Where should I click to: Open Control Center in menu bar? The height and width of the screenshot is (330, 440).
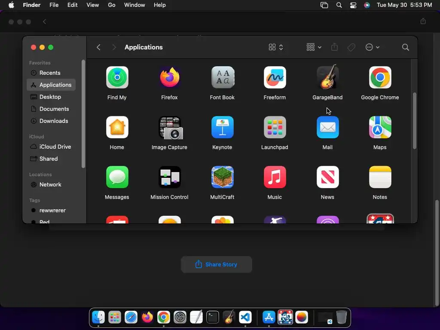(353, 5)
